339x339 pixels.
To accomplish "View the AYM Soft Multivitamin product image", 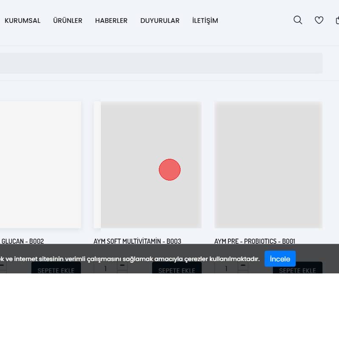I will [x=147, y=165].
